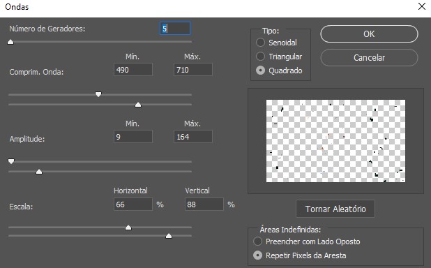
Task: Click the Comprim. Onda Máx. field
Action: [193, 70]
